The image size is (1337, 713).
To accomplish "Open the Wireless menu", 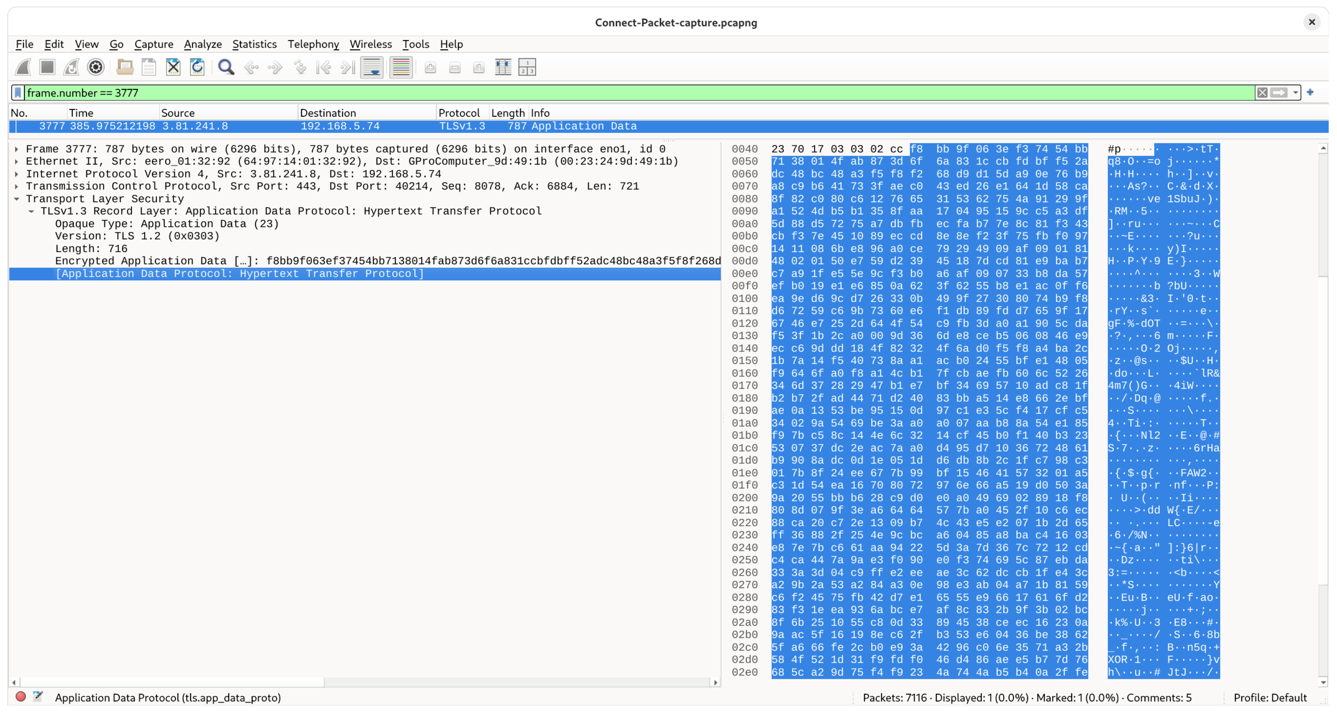I will [x=371, y=44].
